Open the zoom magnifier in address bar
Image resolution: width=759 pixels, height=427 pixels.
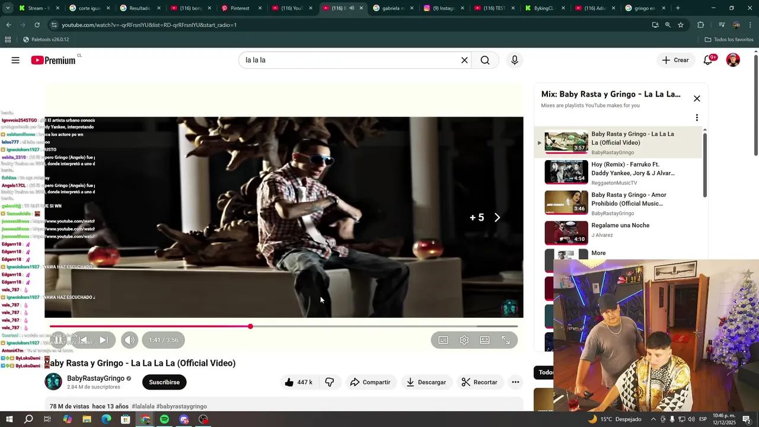coord(668,25)
